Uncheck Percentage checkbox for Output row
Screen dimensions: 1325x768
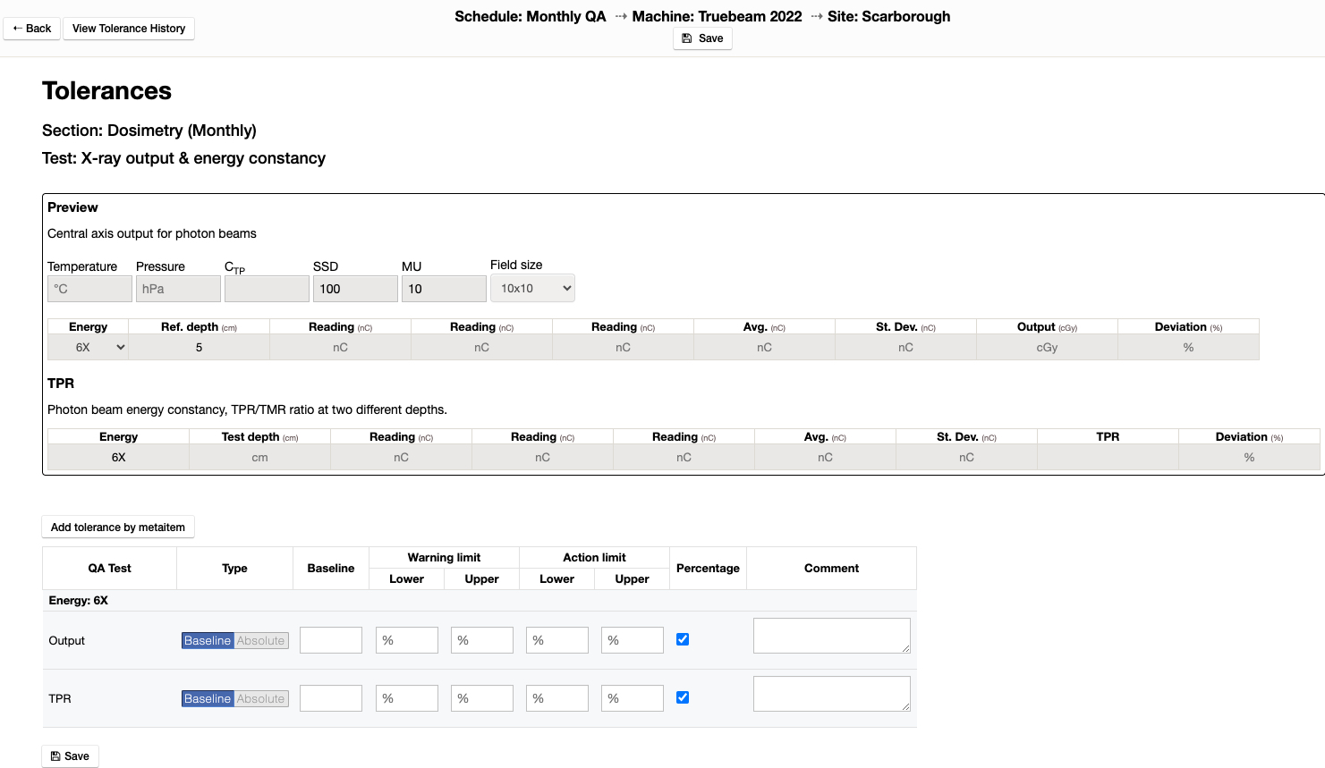pyautogui.click(x=683, y=639)
